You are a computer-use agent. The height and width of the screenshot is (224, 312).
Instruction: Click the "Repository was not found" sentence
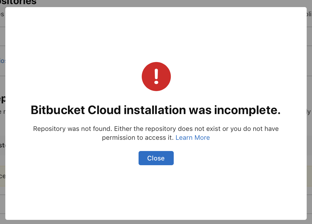tap(72, 129)
